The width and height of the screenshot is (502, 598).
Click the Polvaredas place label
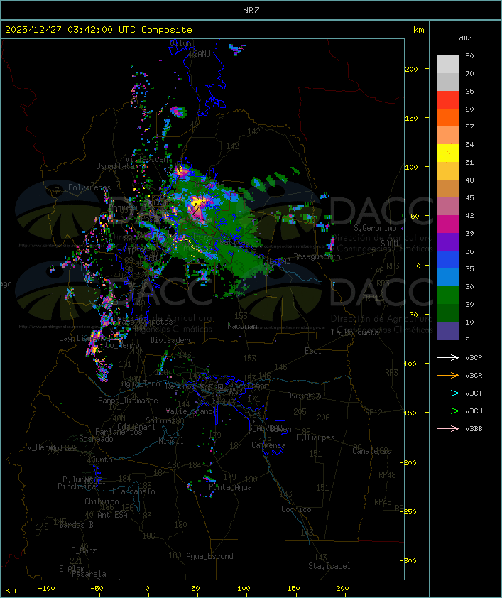[x=89, y=187]
